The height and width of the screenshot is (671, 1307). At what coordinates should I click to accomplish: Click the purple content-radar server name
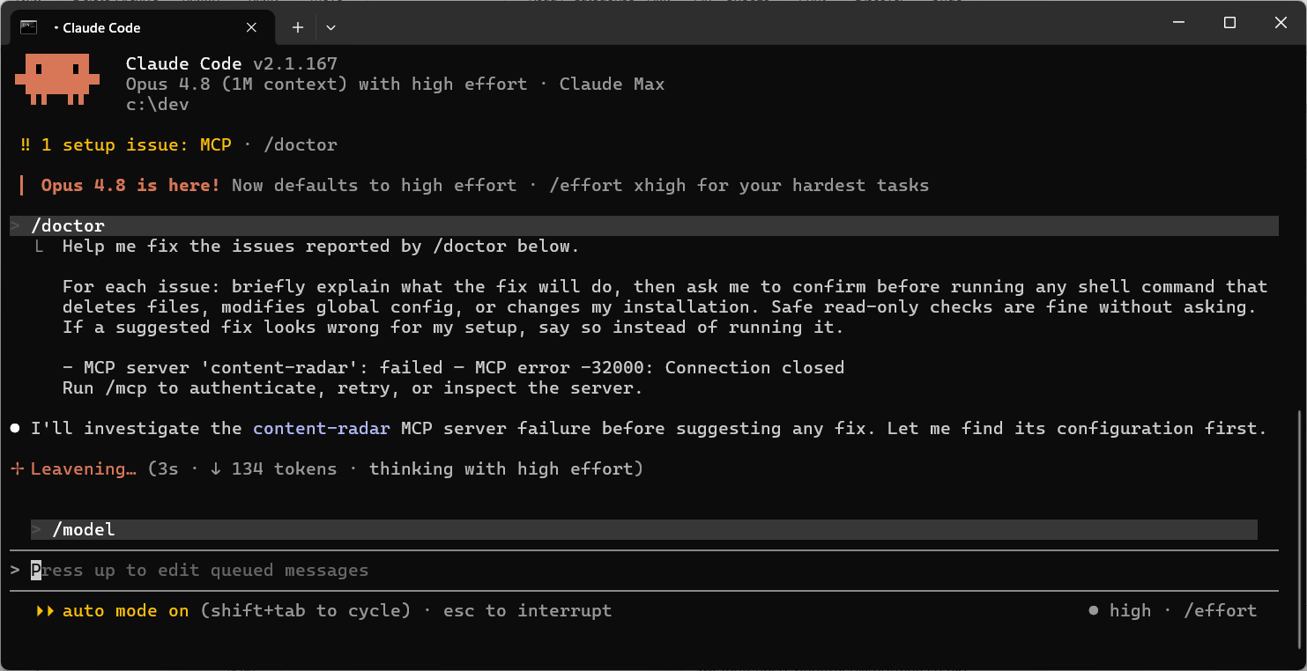321,429
